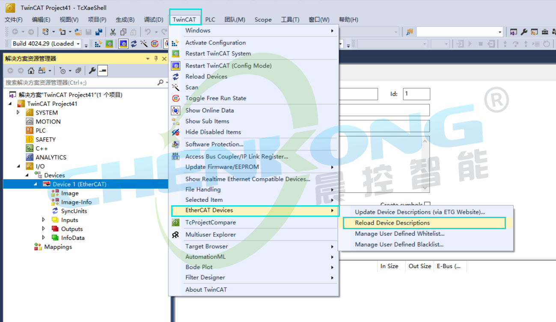The width and height of the screenshot is (556, 322).
Task: Open the TwinCAT menu
Action: (x=184, y=19)
